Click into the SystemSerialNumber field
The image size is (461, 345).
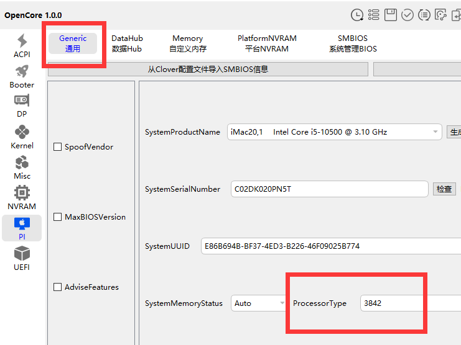click(329, 189)
